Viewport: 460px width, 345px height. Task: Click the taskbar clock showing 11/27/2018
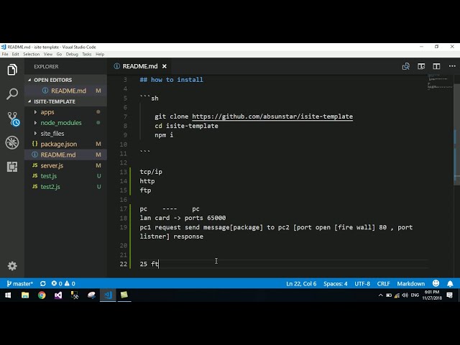coord(432,295)
